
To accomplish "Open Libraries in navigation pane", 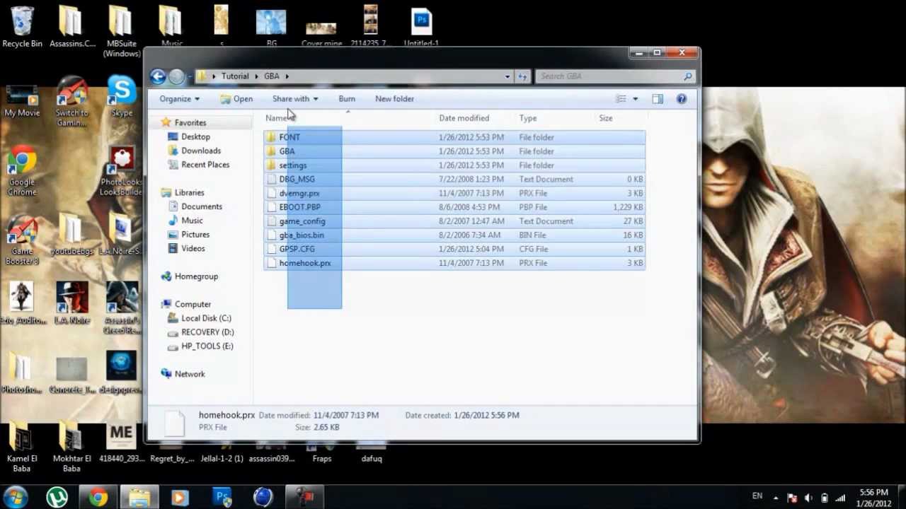I will (x=189, y=192).
